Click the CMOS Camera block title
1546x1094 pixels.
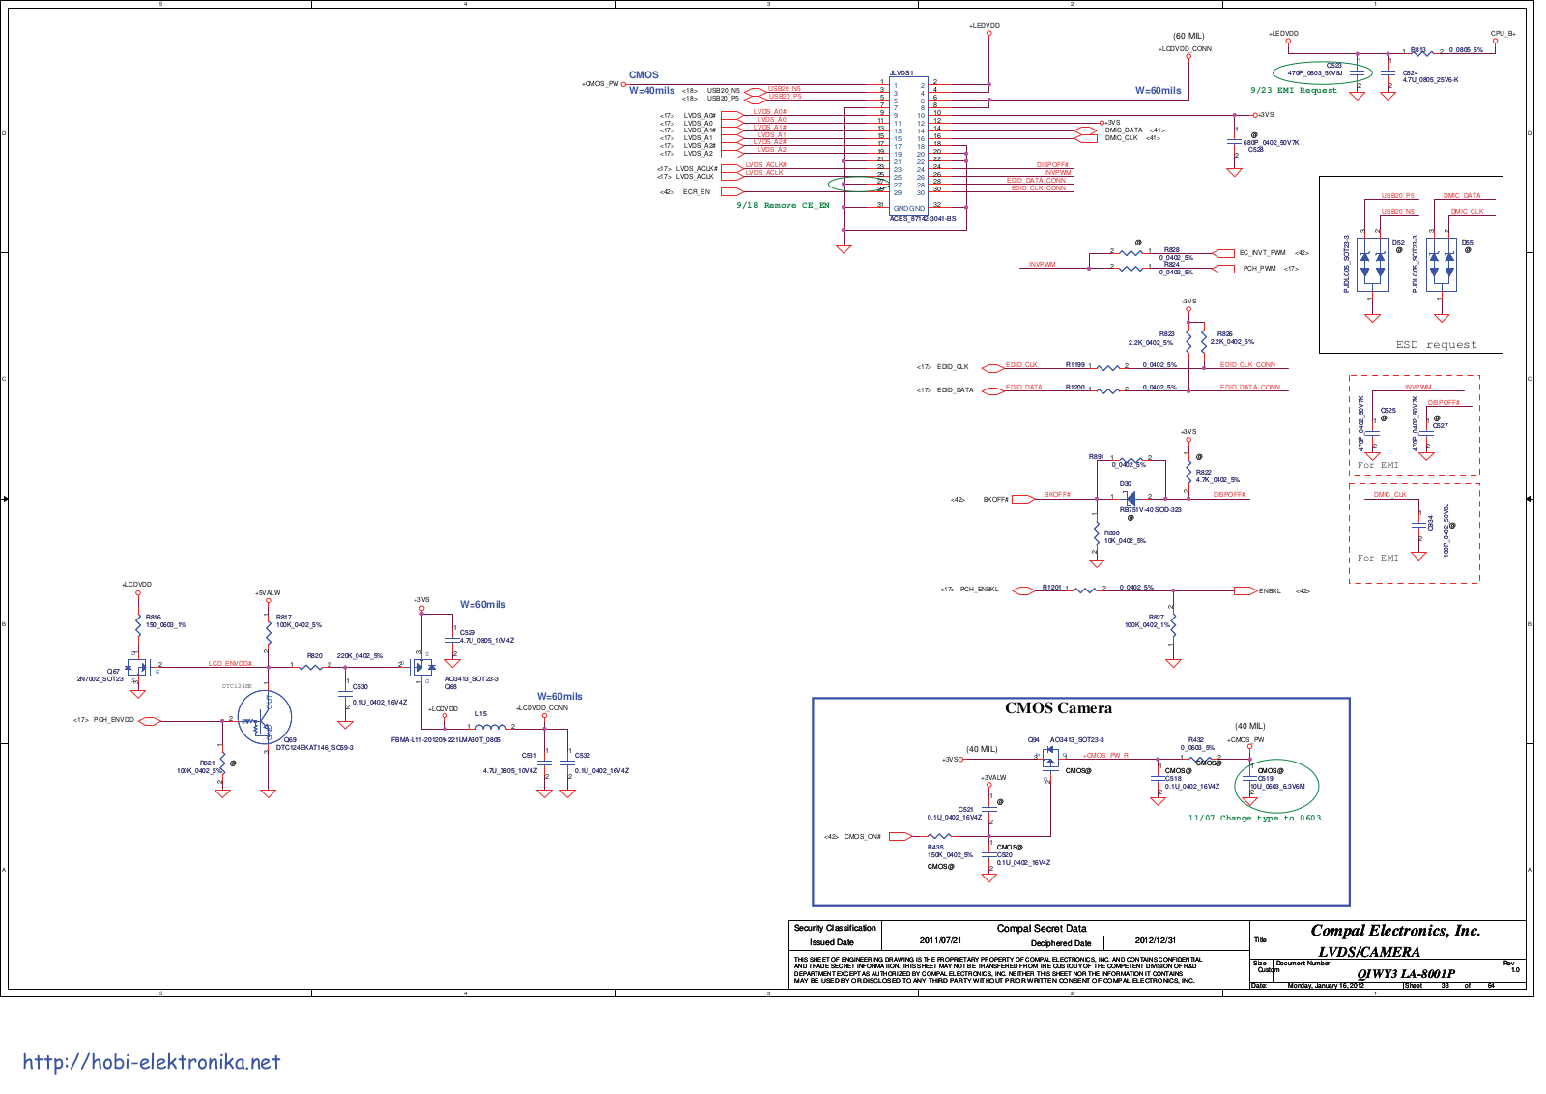[1058, 708]
